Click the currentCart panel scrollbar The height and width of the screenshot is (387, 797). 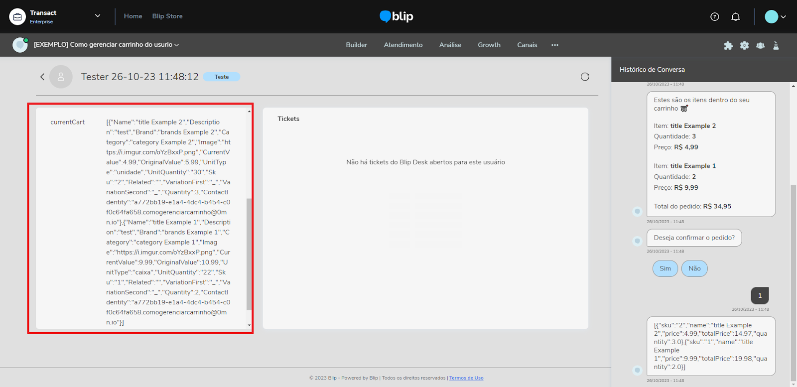[x=249, y=254]
